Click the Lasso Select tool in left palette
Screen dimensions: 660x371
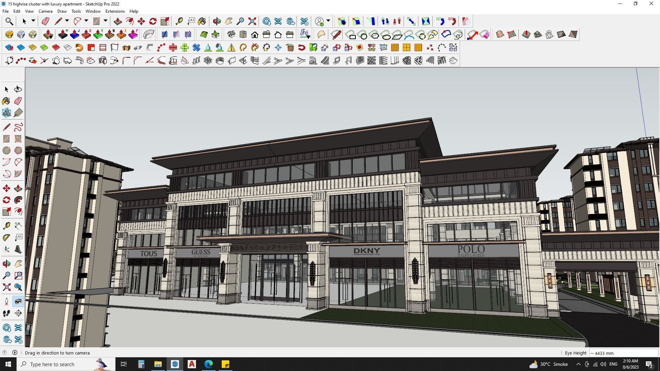coord(18,89)
